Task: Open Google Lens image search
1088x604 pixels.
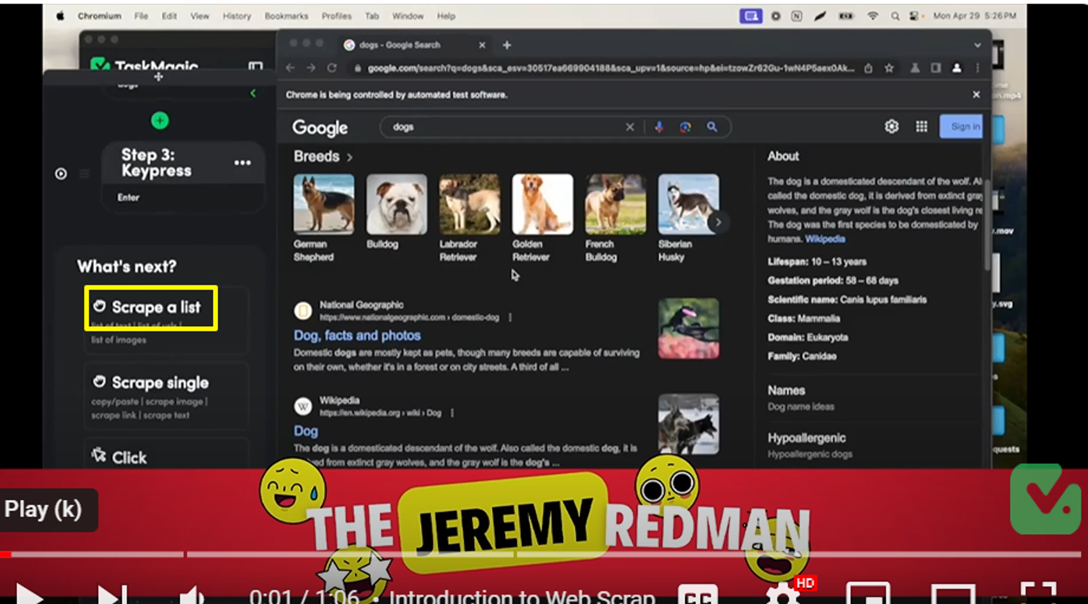Action: [x=685, y=127]
